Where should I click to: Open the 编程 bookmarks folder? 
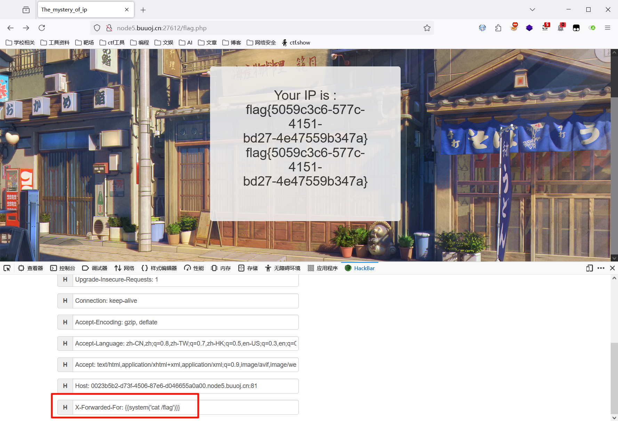click(x=140, y=42)
